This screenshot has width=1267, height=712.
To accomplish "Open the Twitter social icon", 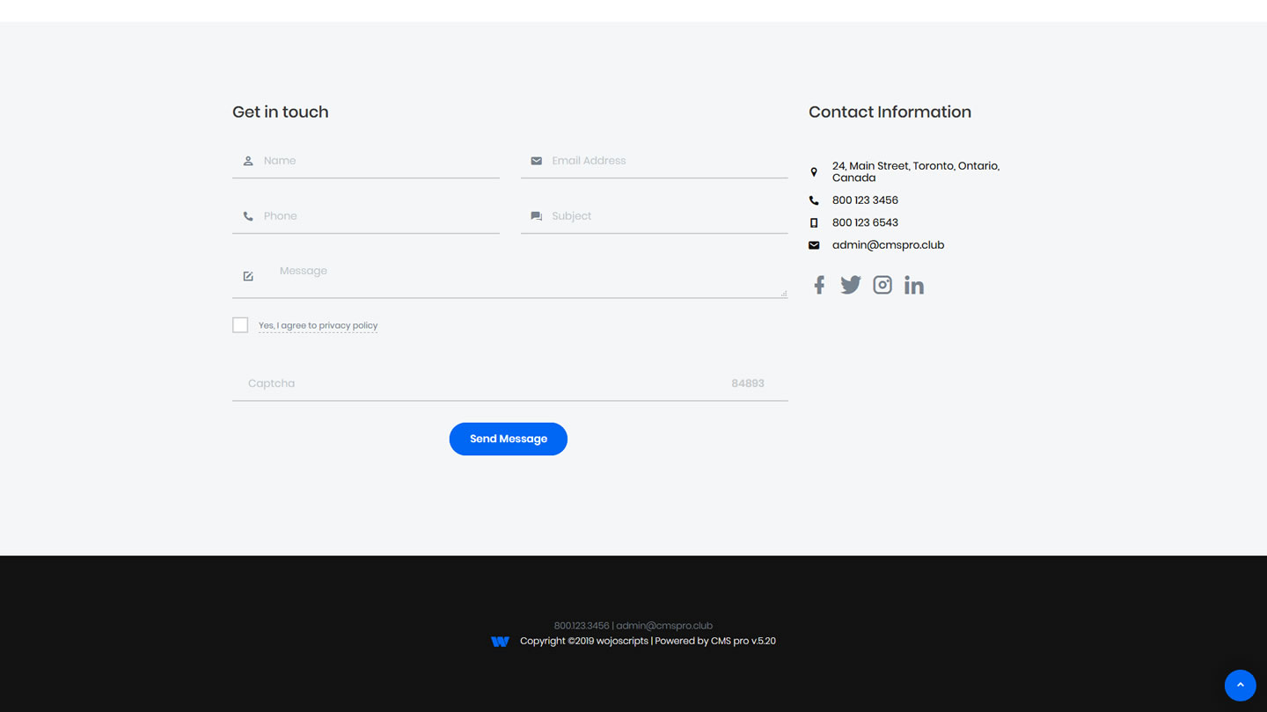I will tap(850, 285).
